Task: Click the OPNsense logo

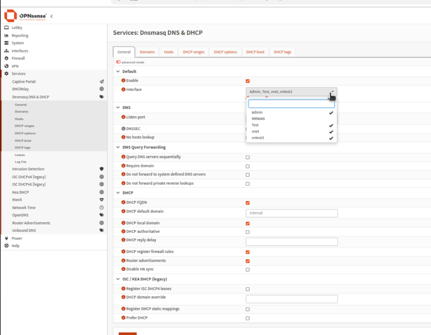Action: click(25, 16)
